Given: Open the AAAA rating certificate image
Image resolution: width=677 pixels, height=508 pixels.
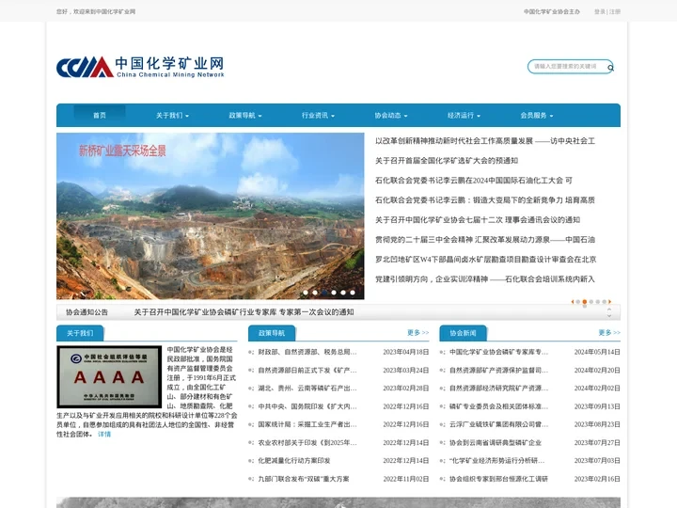Looking at the screenshot, I should 109,376.
